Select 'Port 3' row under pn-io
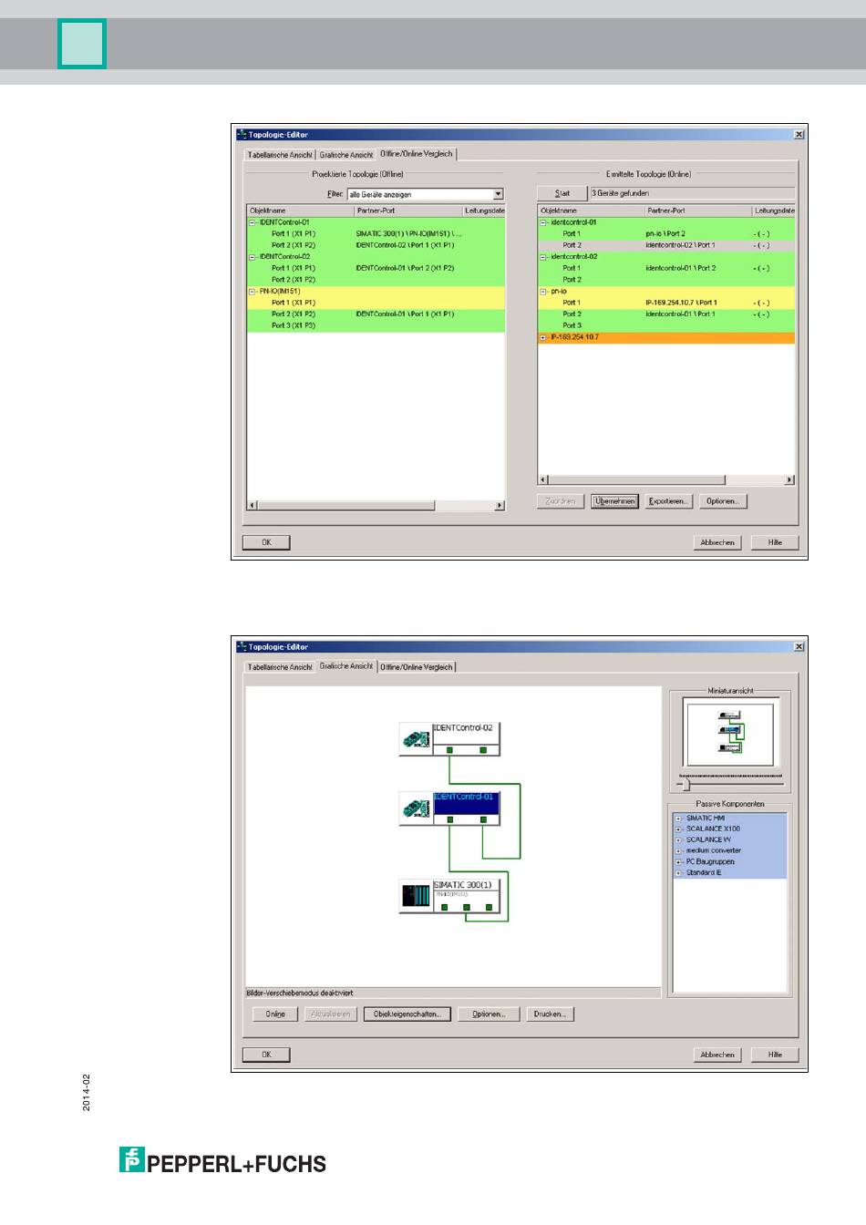Image resolution: width=866 pixels, height=1225 pixels. [x=666, y=325]
